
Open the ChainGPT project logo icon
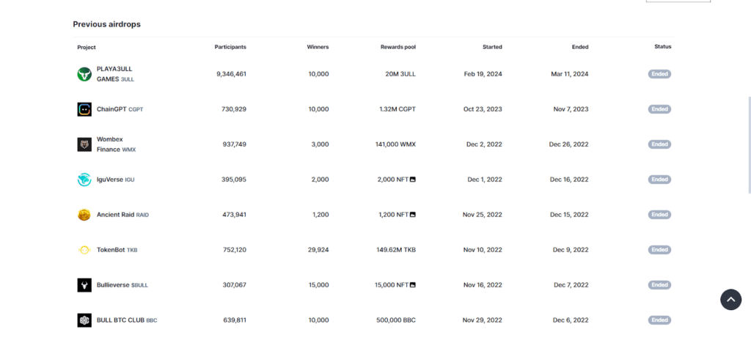point(84,109)
